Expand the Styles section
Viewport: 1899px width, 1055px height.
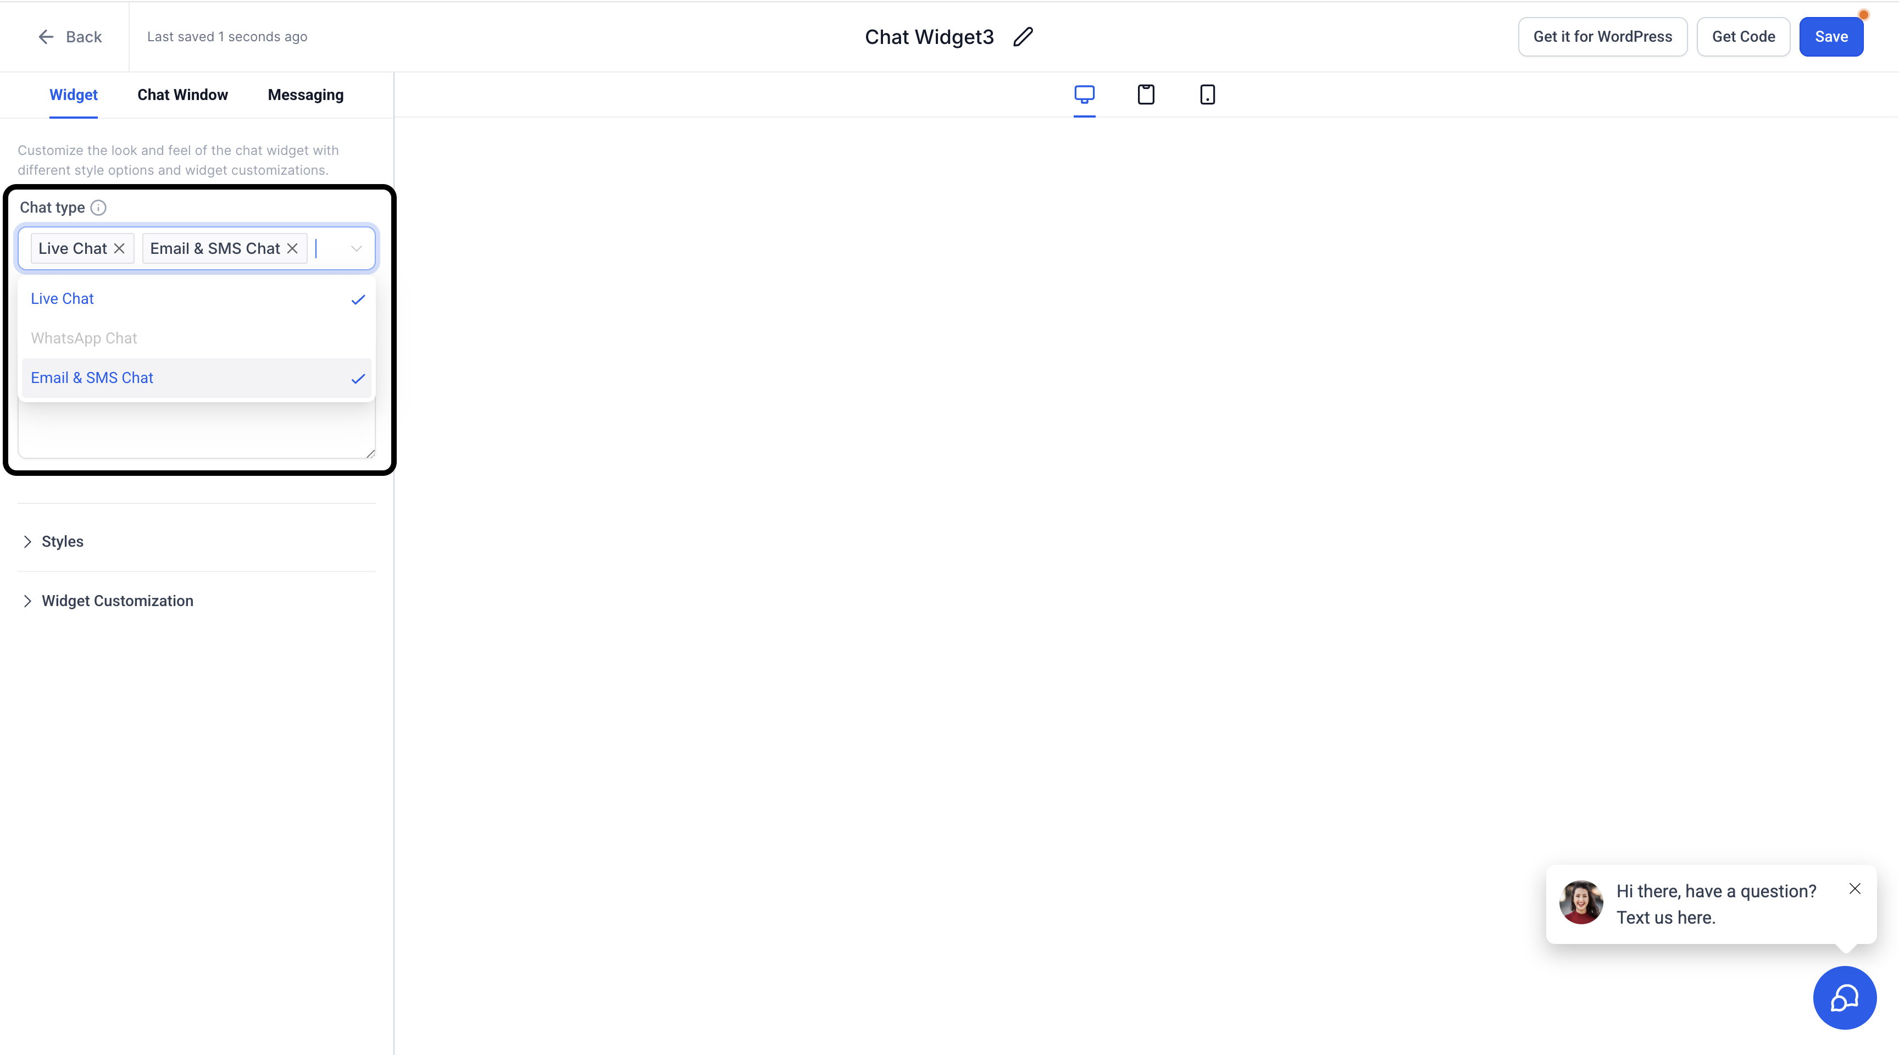click(x=63, y=541)
